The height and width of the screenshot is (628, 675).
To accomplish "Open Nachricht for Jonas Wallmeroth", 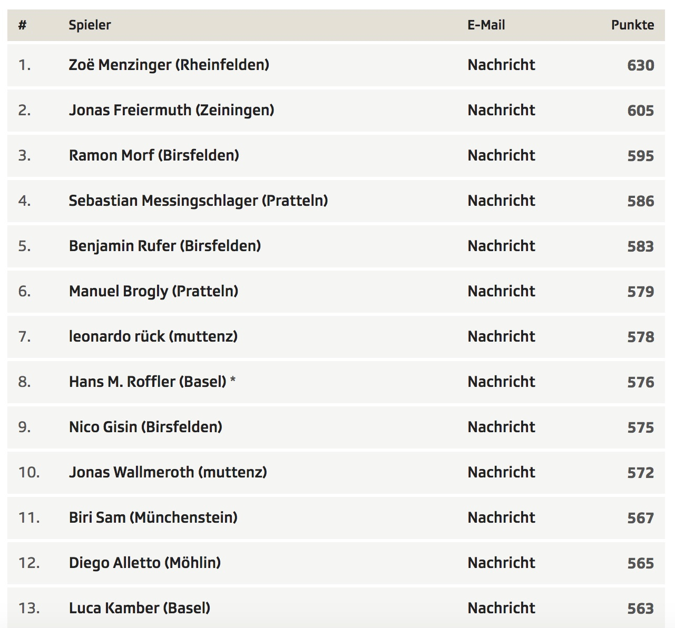I will 501,472.
